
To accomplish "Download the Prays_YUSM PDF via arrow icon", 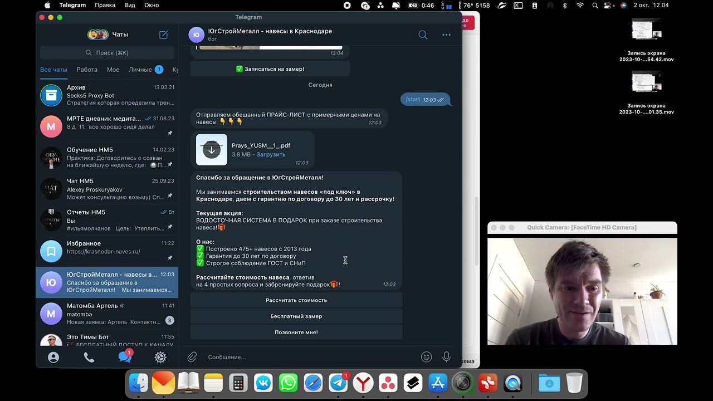I will 212,150.
